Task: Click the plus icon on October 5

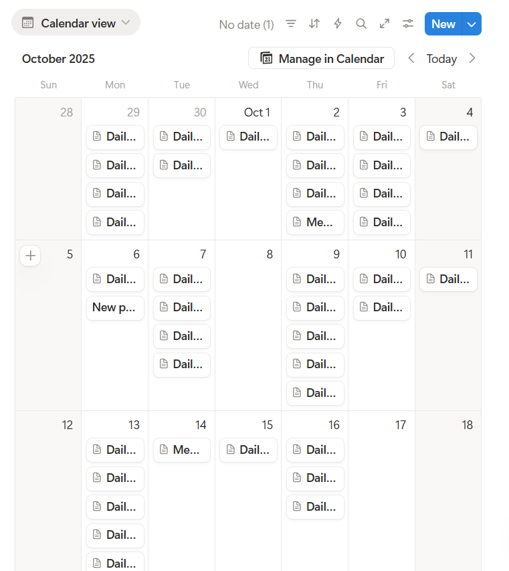Action: 30,255
